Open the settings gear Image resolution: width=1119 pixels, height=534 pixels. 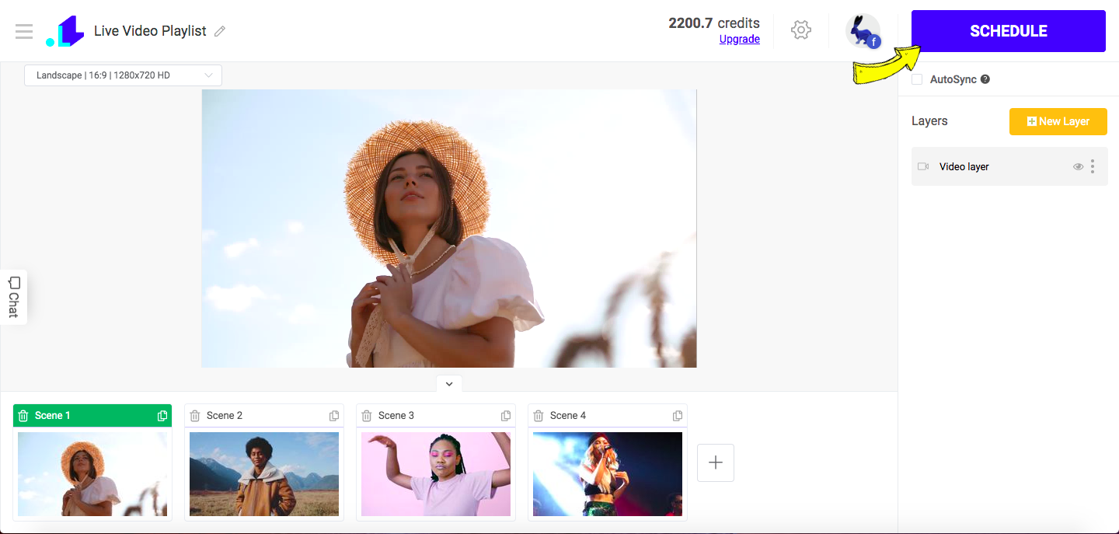pos(800,30)
